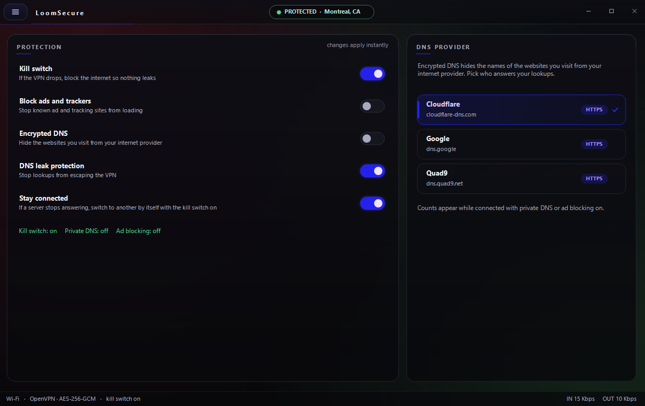Click the 'changes apply instantly' note
This screenshot has height=406, width=645.
(x=358, y=45)
